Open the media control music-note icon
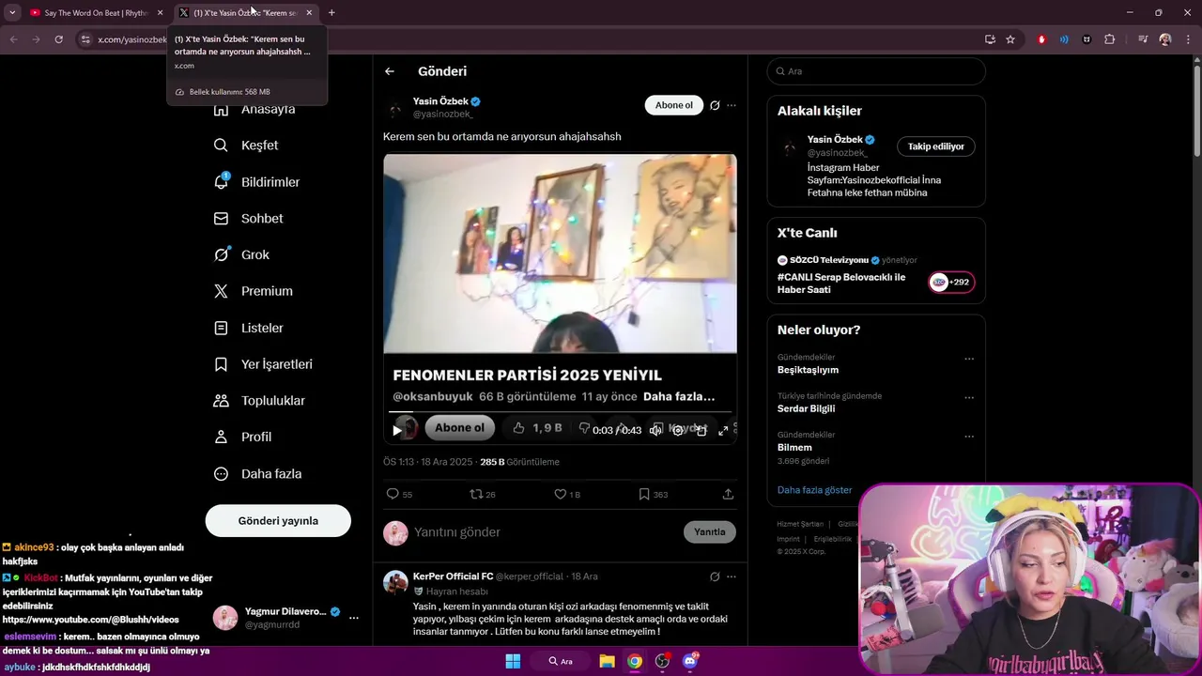The width and height of the screenshot is (1202, 676). click(x=1143, y=39)
